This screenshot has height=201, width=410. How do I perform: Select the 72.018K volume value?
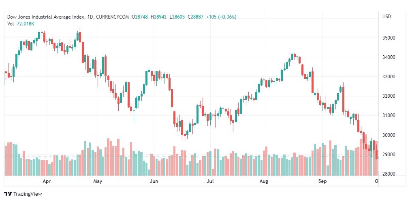click(26, 24)
